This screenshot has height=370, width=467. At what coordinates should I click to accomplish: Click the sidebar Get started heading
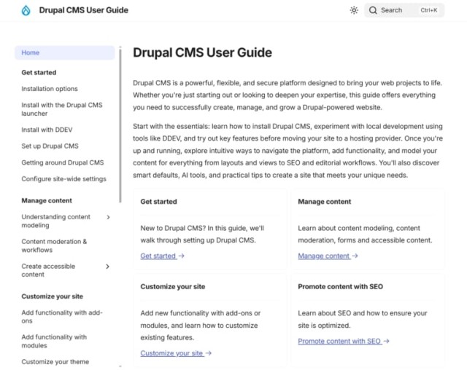click(x=39, y=73)
